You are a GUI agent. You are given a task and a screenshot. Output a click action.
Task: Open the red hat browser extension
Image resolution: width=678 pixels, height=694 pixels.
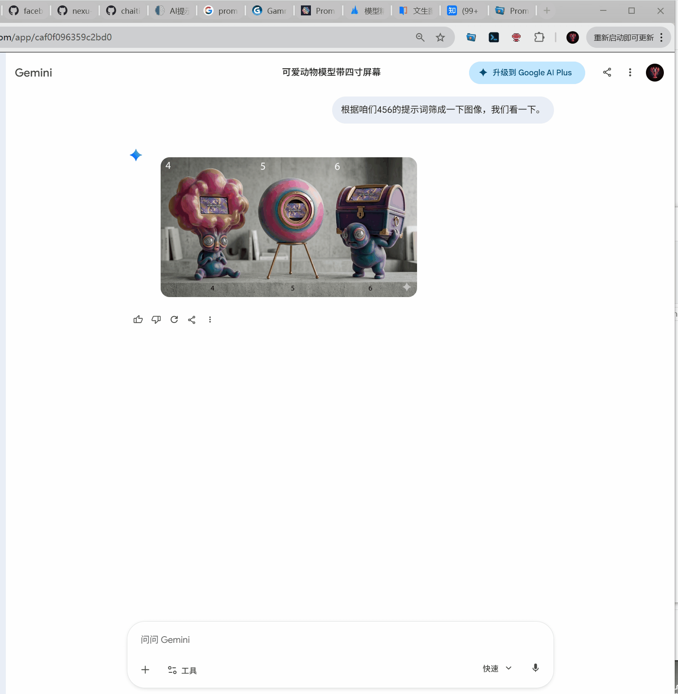tap(517, 37)
